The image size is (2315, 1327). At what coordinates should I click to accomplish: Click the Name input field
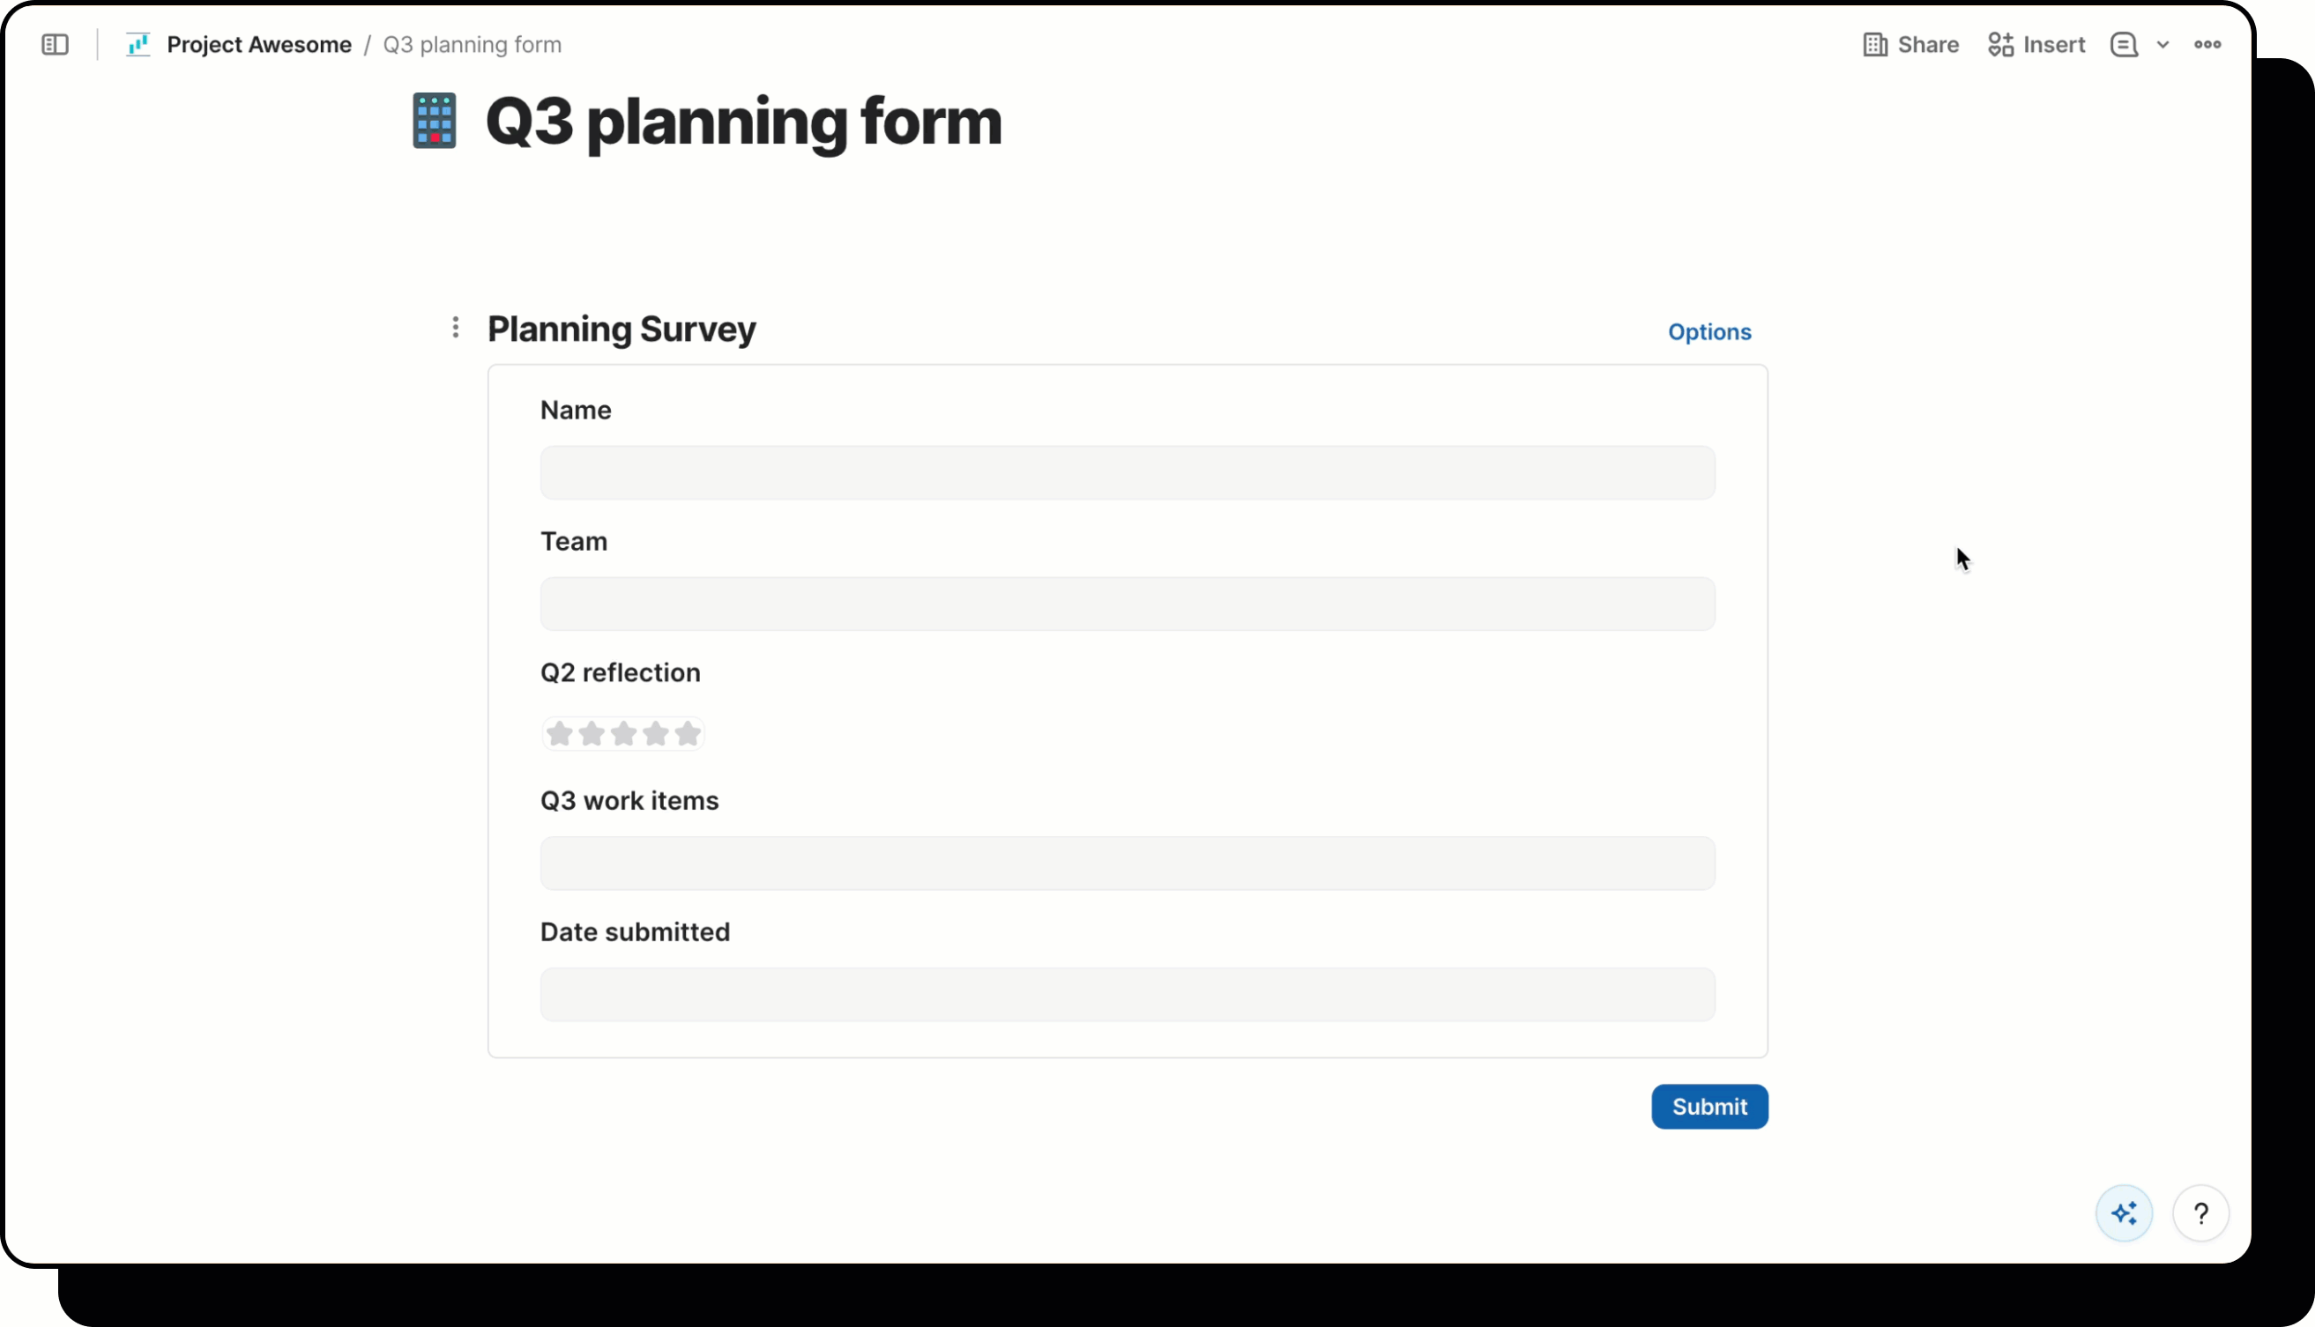pos(1127,473)
